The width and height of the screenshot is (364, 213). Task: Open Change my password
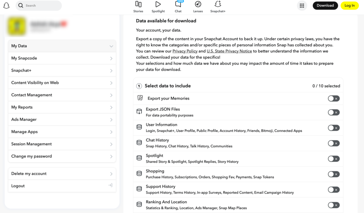click(62, 156)
